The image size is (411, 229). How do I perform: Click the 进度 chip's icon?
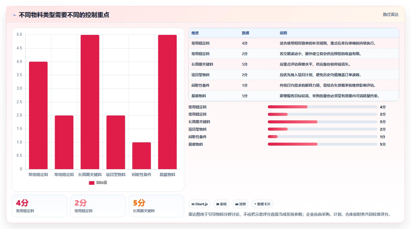[237, 204]
